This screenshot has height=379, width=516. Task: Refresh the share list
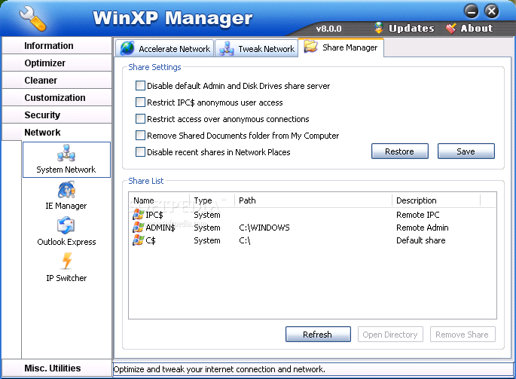[318, 335]
